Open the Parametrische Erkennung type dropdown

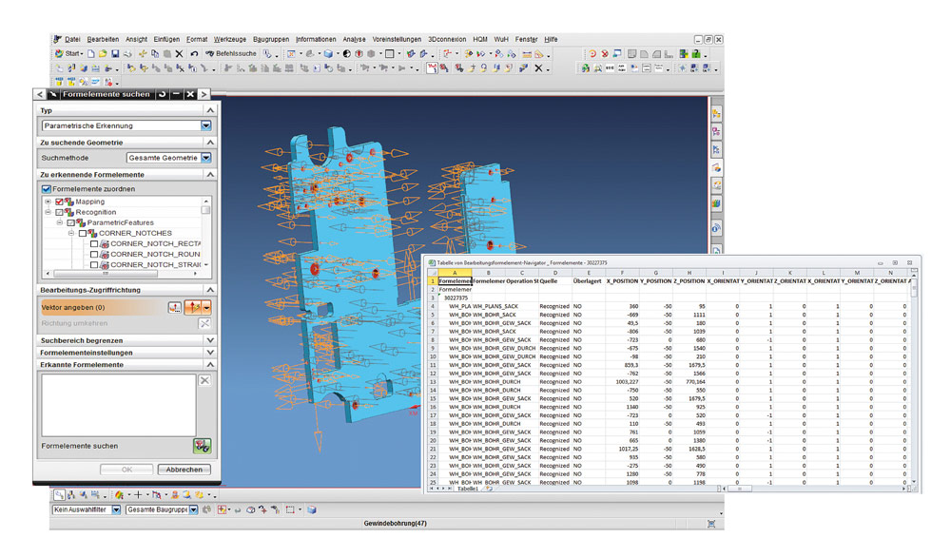click(205, 125)
